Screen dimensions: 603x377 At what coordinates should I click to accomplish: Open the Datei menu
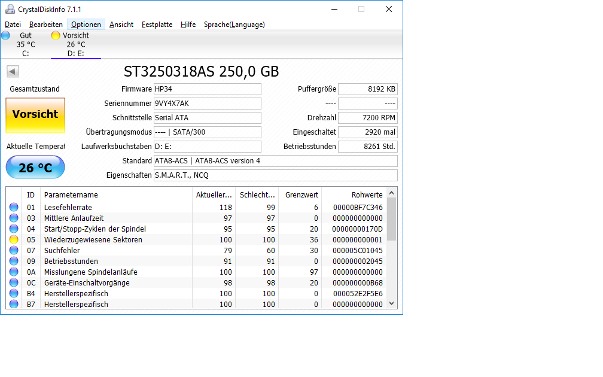pos(13,25)
